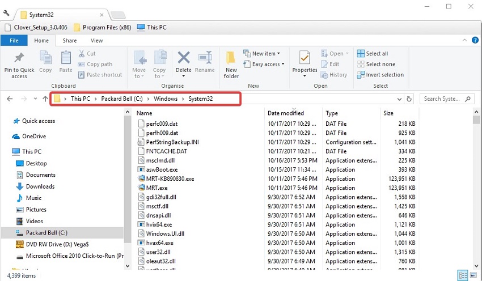Refresh the current folder view
482x281 pixels.
[409, 99]
